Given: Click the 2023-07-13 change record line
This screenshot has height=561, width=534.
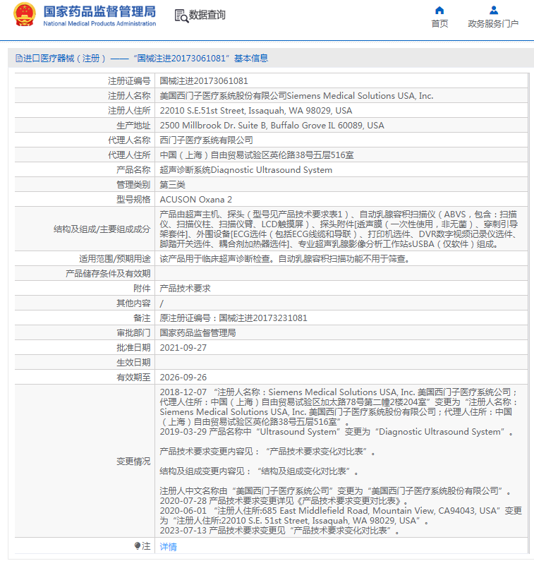Looking at the screenshot, I should pyautogui.click(x=279, y=530).
